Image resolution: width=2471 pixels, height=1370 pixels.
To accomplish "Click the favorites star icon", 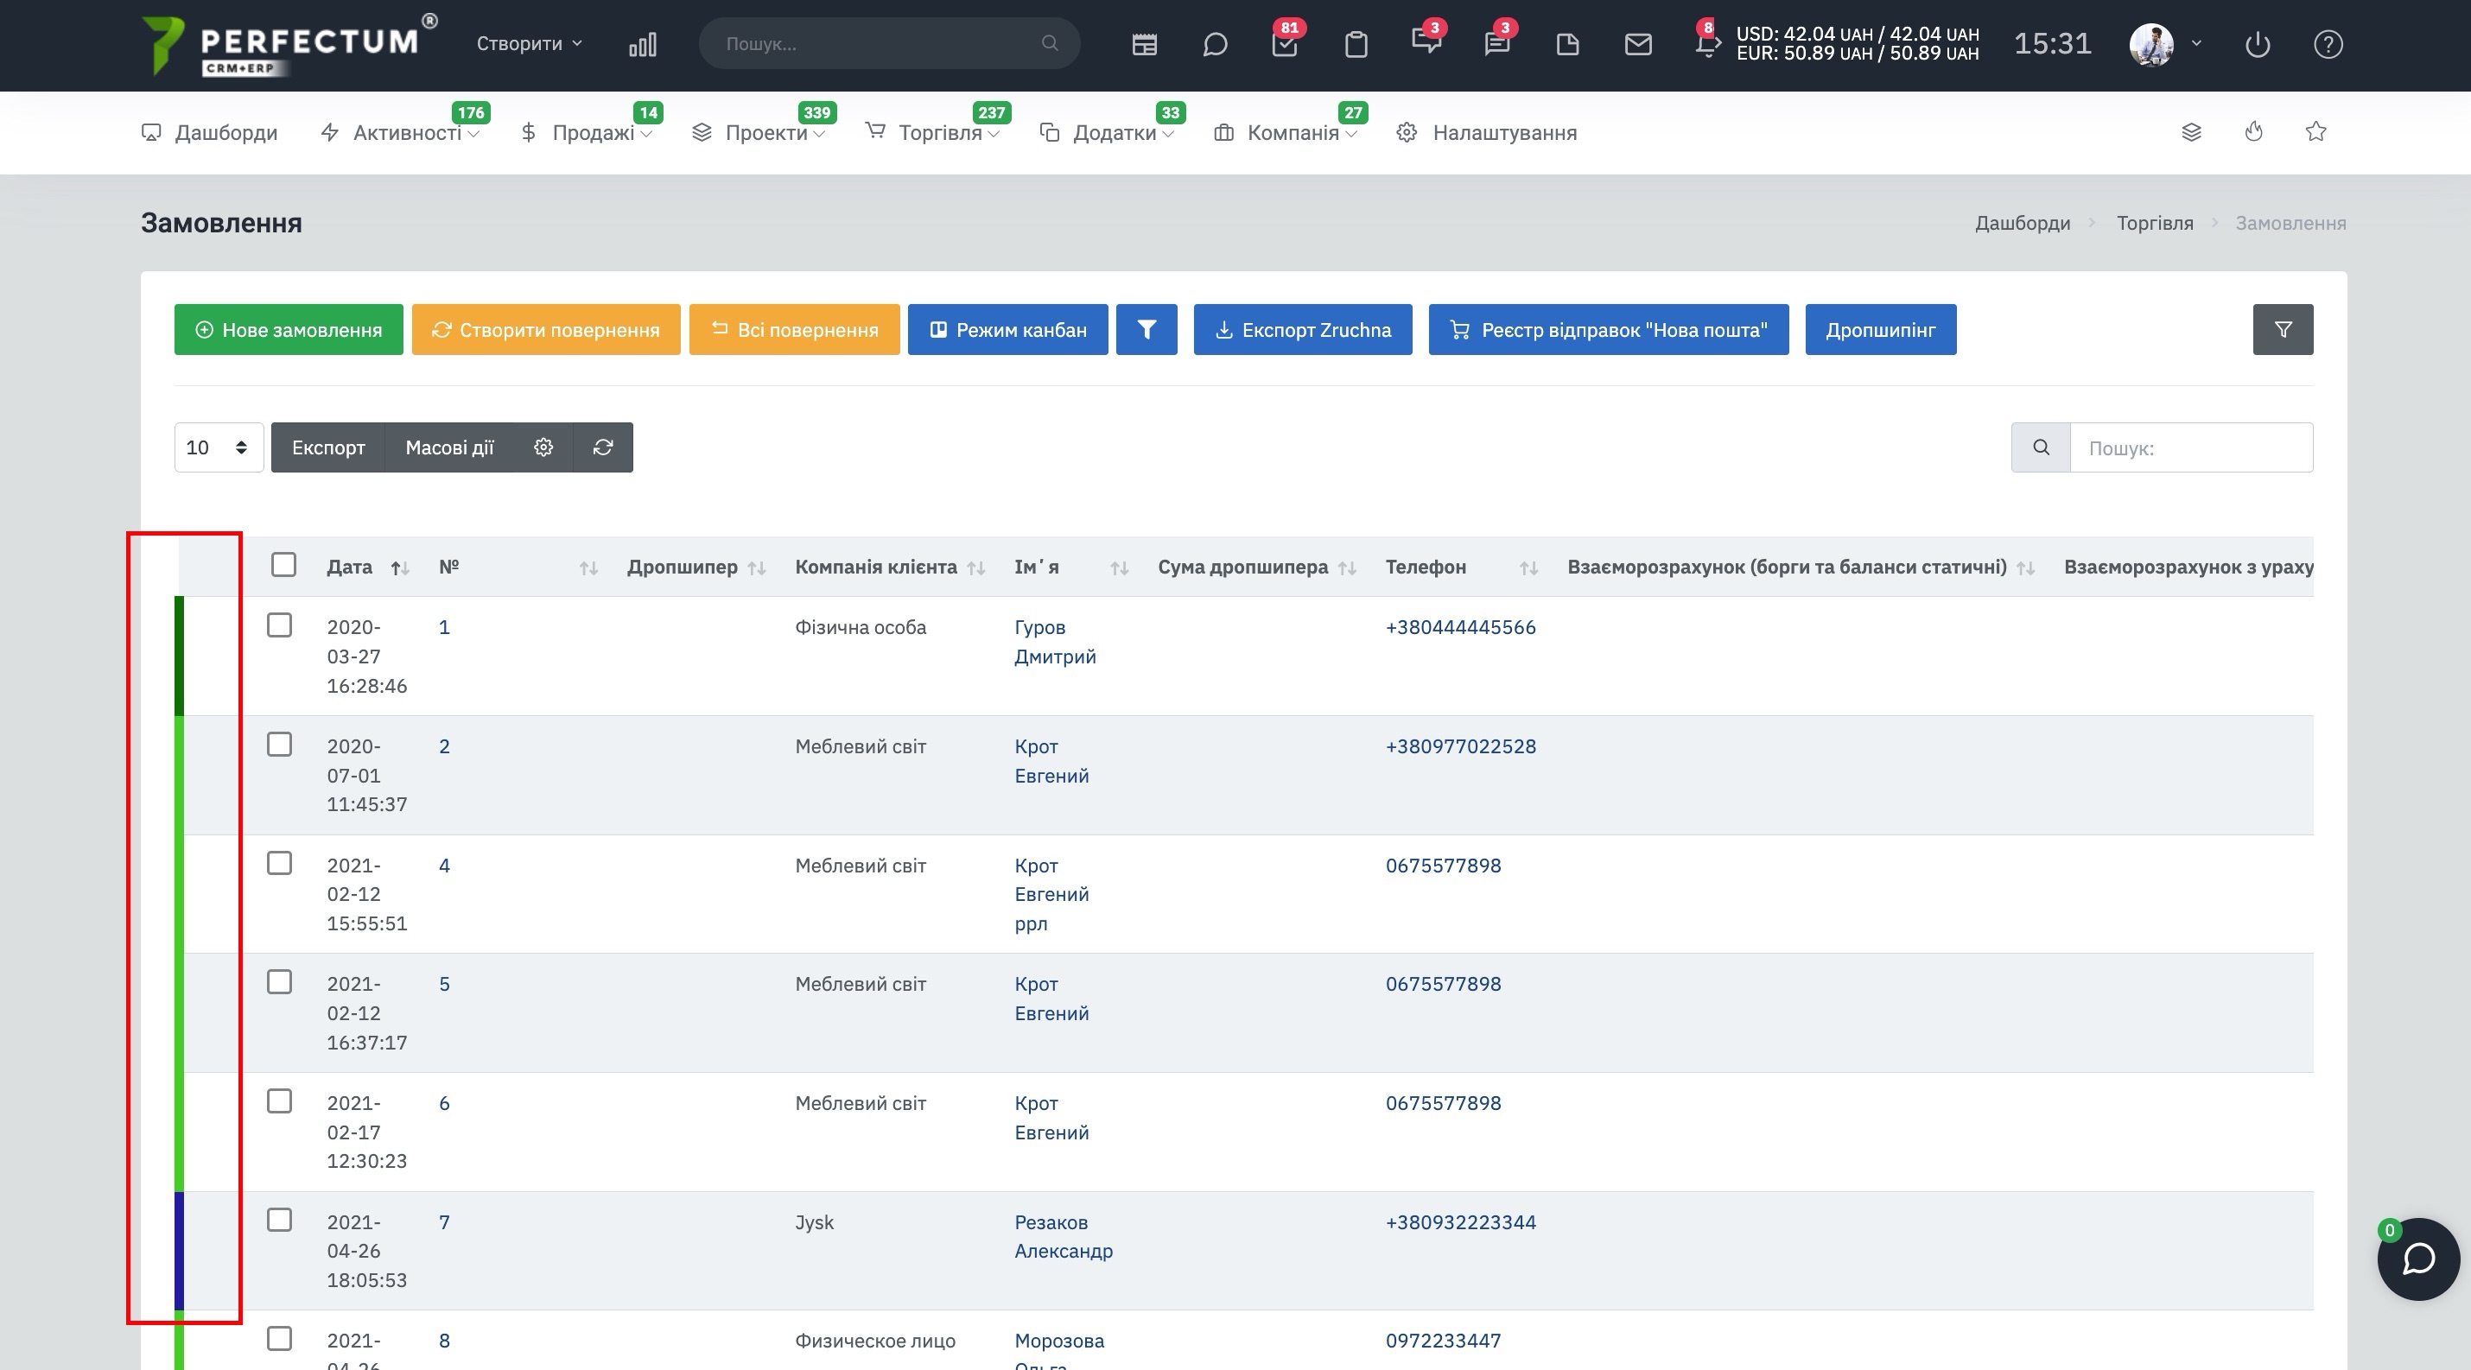I will point(2315,132).
